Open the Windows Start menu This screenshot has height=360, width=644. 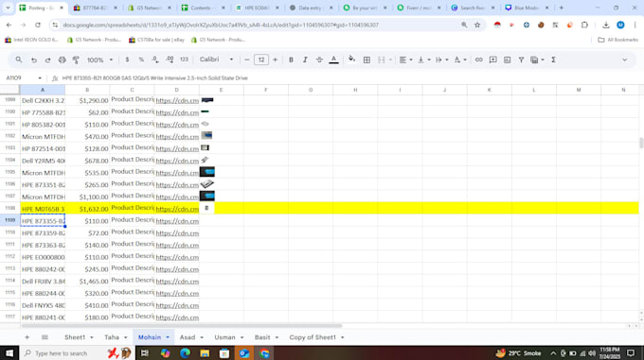[x=9, y=353]
